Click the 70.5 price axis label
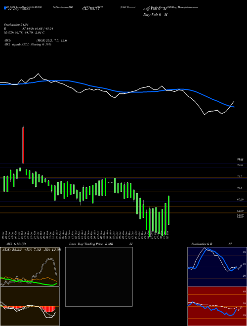Viewport: 247px width, 326px height. 240,188
